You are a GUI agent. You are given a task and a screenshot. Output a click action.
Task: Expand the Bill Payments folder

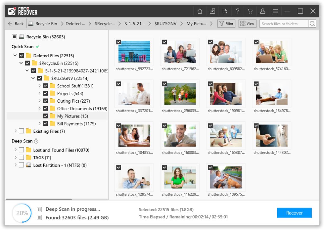[40, 124]
